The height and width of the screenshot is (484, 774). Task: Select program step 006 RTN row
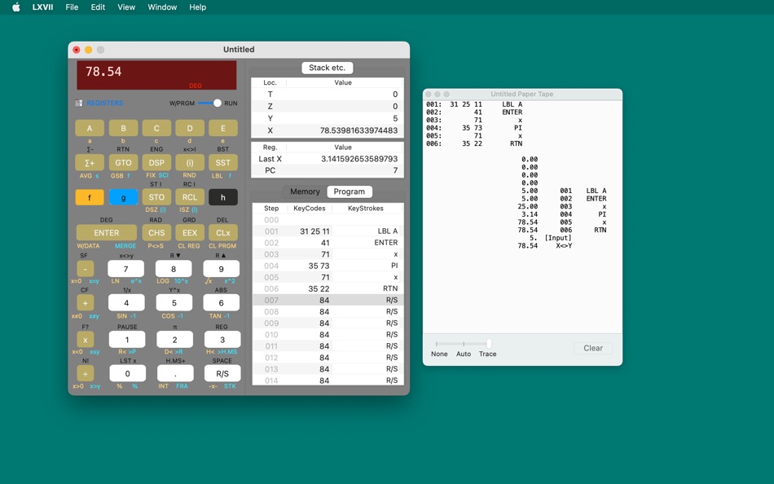tap(328, 288)
